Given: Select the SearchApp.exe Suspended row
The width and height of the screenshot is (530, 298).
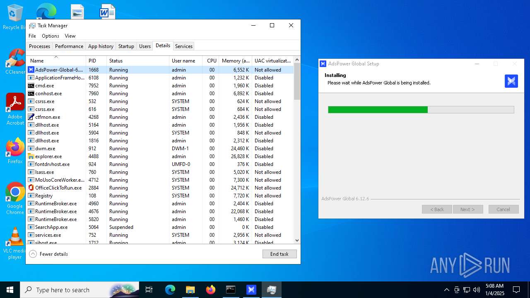Looking at the screenshot, I should pos(160,227).
